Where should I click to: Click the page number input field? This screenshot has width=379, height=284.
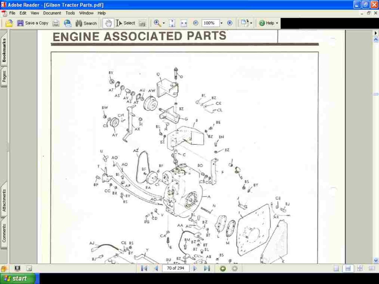tap(176, 268)
